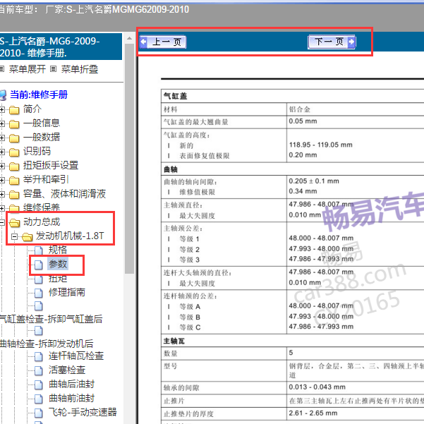
Task: Select the 发动机机械-1.8T tree folder
Action: coord(70,236)
